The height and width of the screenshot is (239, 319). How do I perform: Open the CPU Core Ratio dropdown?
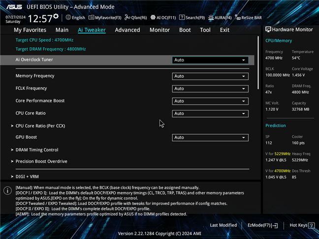click(210, 114)
